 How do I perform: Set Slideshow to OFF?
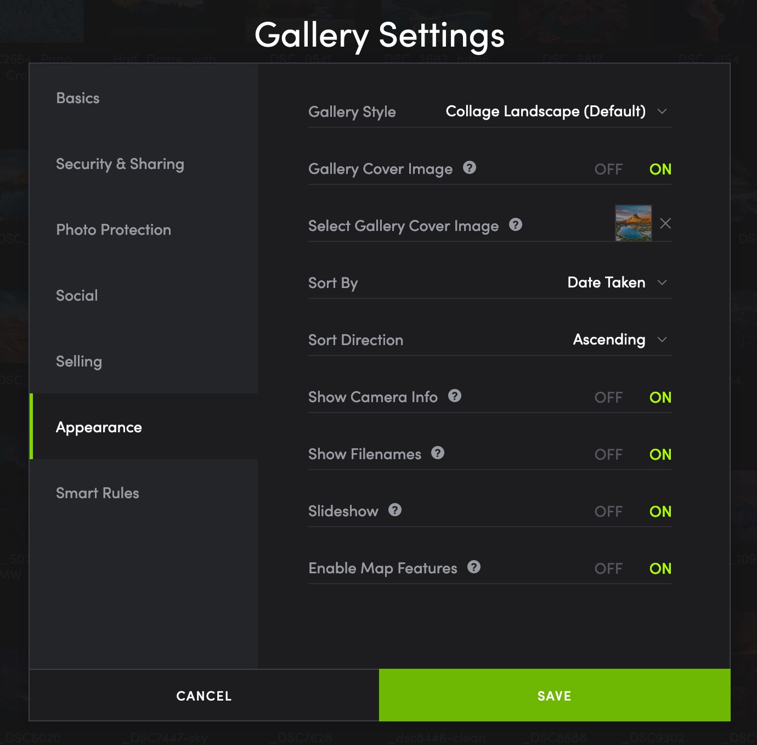tap(608, 511)
